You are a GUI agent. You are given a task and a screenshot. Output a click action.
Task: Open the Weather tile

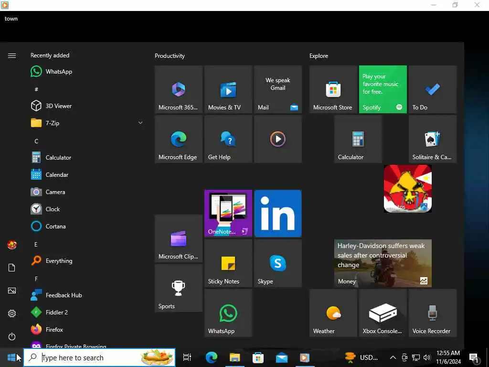click(333, 313)
